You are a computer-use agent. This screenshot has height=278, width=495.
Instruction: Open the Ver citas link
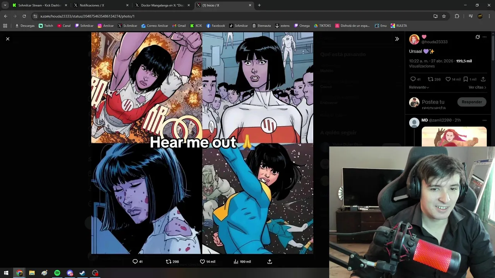(x=477, y=87)
